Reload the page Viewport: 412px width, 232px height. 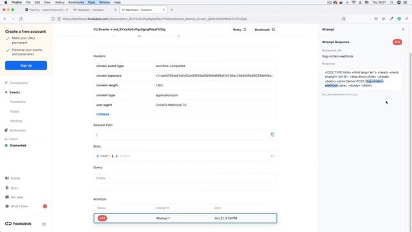[x=21, y=19]
